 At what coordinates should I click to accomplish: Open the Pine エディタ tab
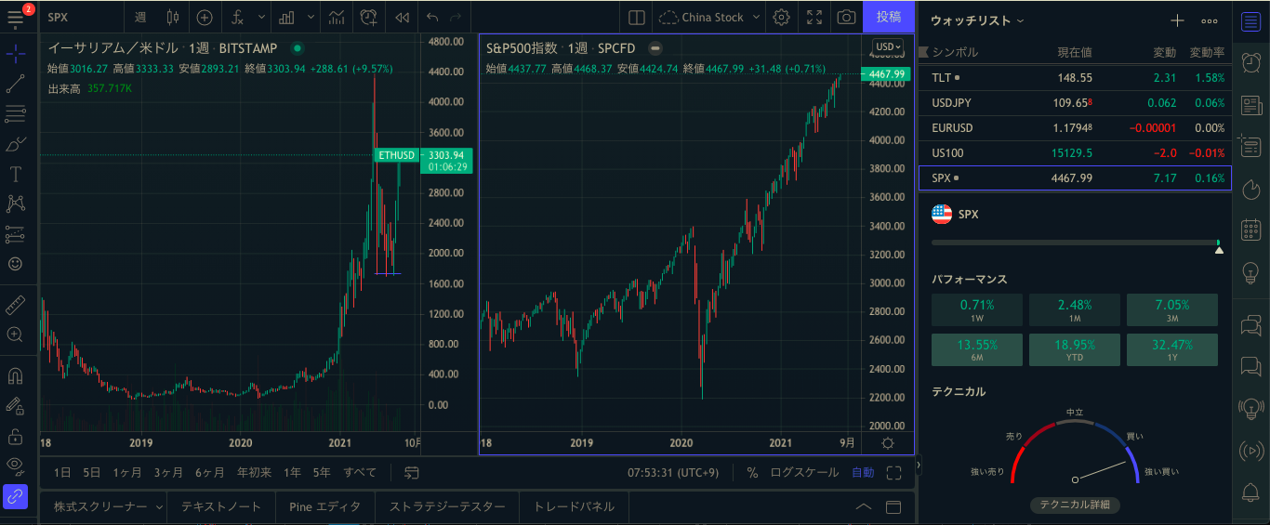tap(325, 507)
